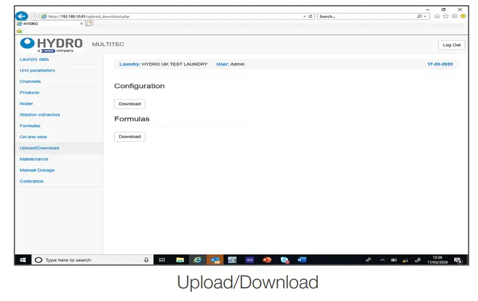Open Word from taskbar
478x301 pixels.
[302, 260]
